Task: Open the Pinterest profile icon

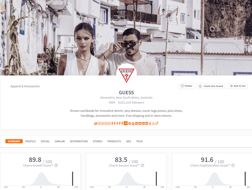Action: (130, 123)
